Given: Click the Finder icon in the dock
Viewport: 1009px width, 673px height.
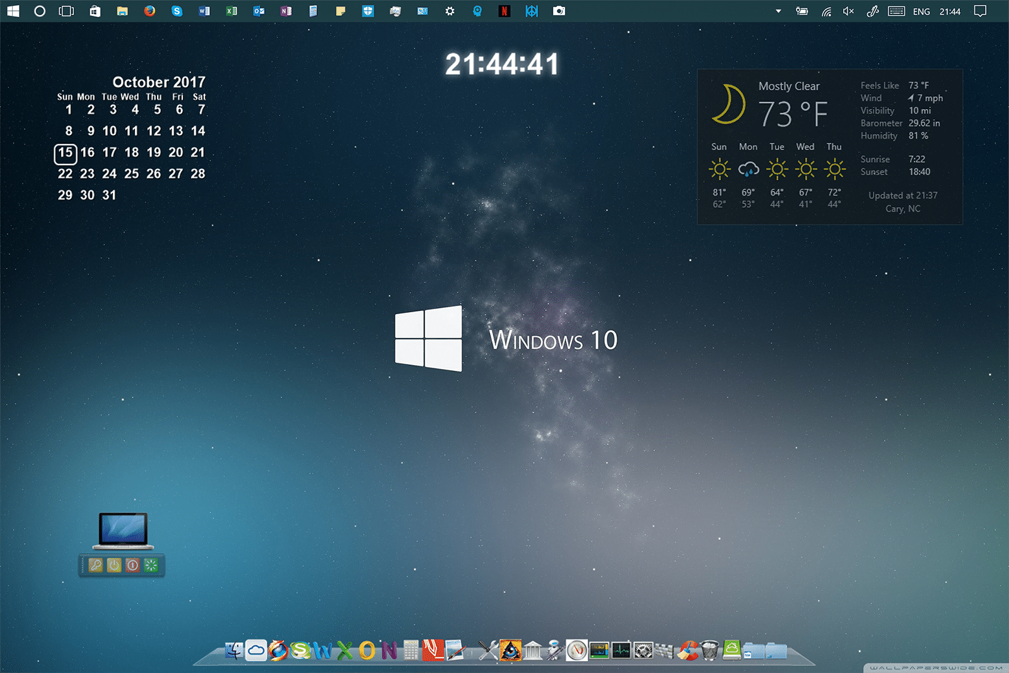Looking at the screenshot, I should coord(234,650).
